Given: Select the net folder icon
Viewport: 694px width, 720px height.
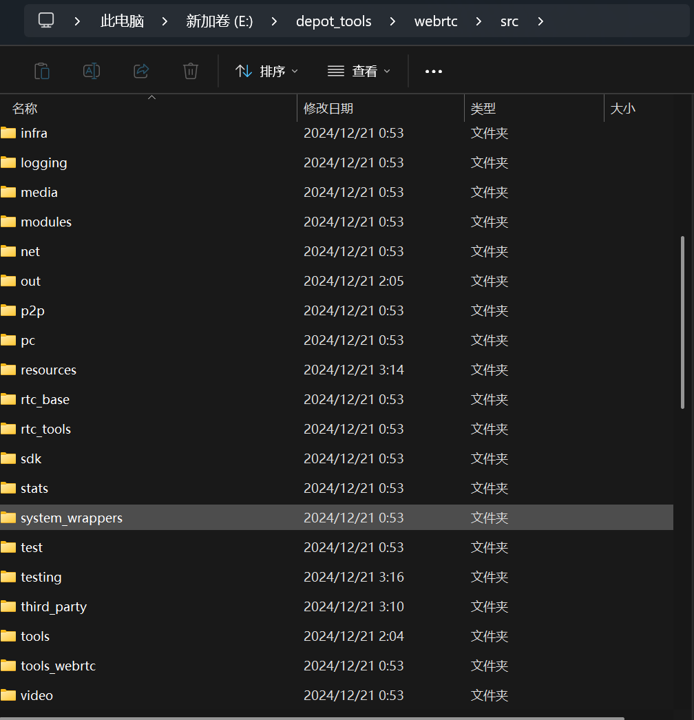Looking at the screenshot, I should (8, 252).
